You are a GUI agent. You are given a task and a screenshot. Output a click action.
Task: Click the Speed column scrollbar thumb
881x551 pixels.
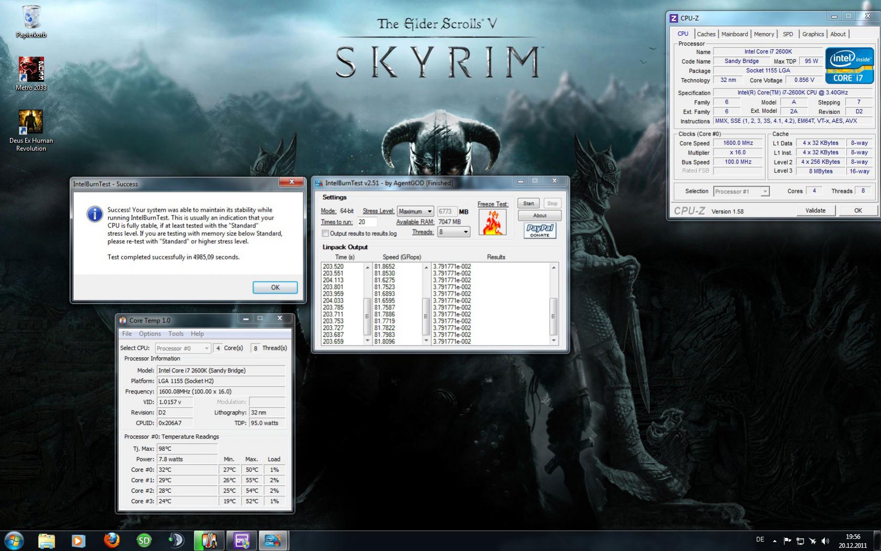tap(426, 316)
